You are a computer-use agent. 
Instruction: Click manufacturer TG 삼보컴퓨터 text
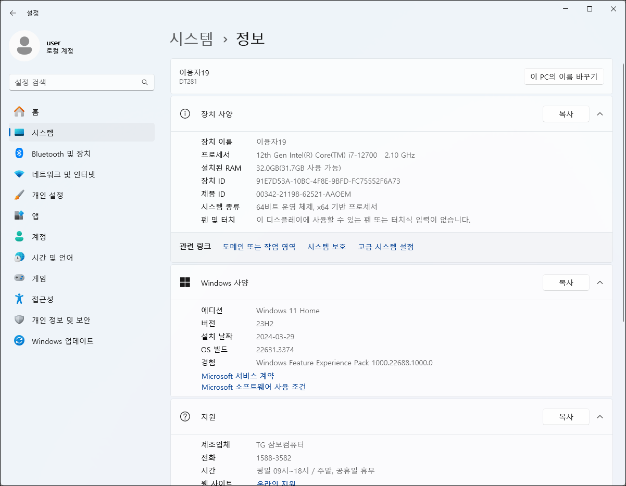(280, 445)
